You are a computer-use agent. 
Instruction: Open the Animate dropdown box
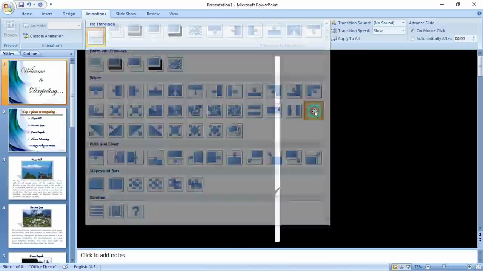[x=64, y=26]
